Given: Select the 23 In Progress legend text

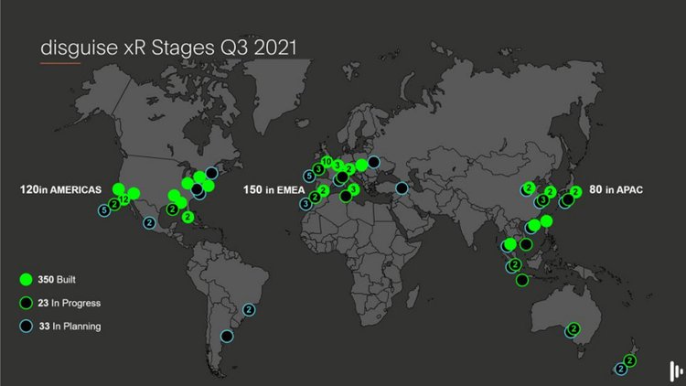Looking at the screenshot, I should click(x=70, y=303).
